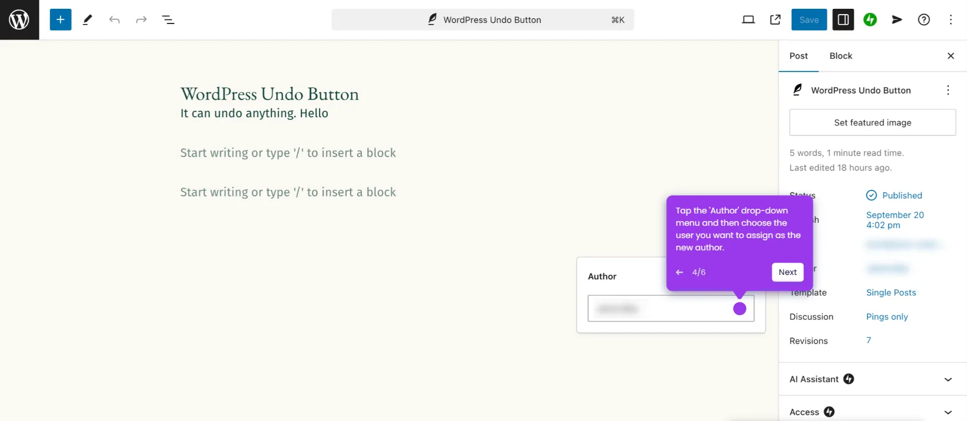Open the command palette title bar
This screenshot has height=421, width=967.
coord(483,20)
